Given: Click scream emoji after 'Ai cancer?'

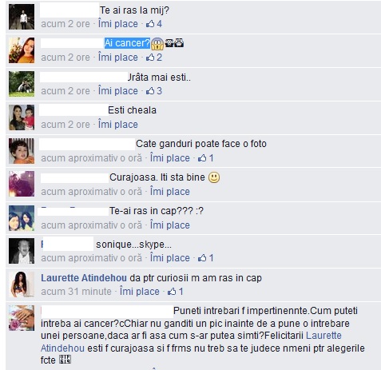Looking at the screenshot, I should pos(157,44).
